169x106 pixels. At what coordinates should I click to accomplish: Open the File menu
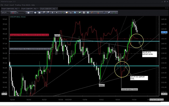click(x=2, y=5)
